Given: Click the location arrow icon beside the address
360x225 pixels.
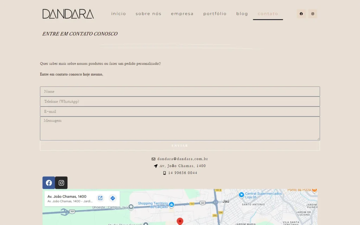Looking at the screenshot, I should tap(156, 166).
